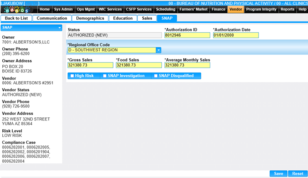This screenshot has height=178, width=308.
Task: Click compliance case 0006202001
Action: pos(13,147)
